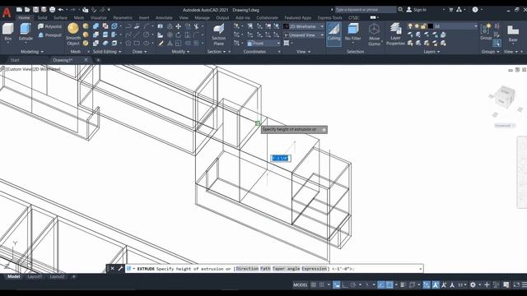Switch to the Surface ribbon tab
Viewport: 527px width, 296px height.
click(x=60, y=17)
